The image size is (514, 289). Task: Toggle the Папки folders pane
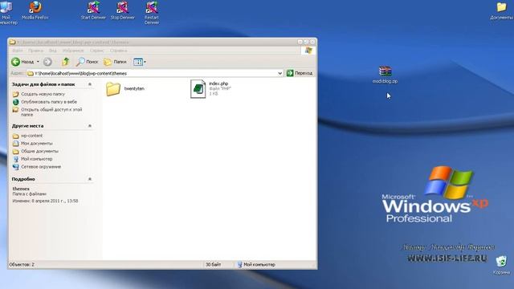(115, 62)
